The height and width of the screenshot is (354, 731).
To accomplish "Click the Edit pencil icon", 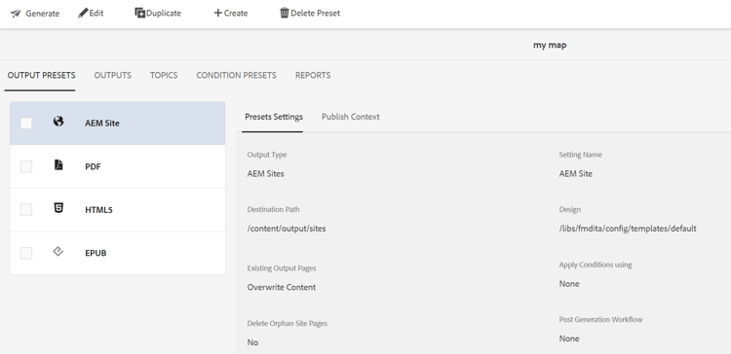I will pyautogui.click(x=83, y=13).
